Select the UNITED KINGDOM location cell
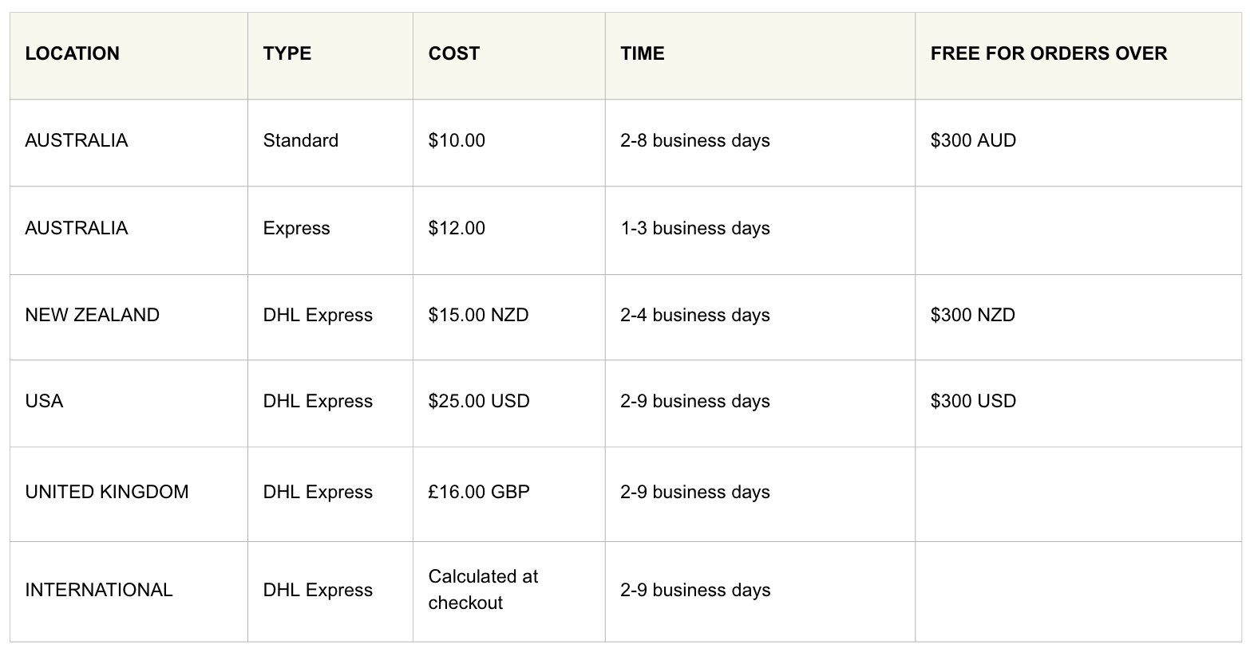The width and height of the screenshot is (1250, 652). pyautogui.click(x=107, y=492)
